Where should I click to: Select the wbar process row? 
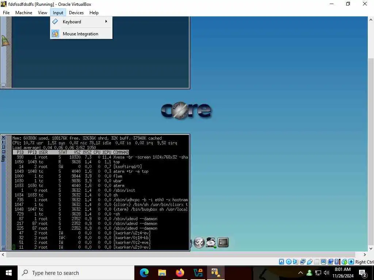pos(101,181)
